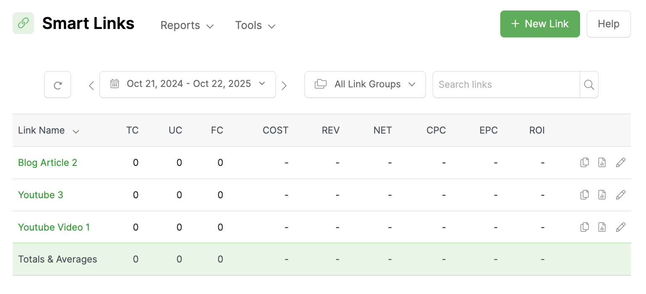This screenshot has width=646, height=294.
Task: Open the Tools menu
Action: click(x=255, y=26)
